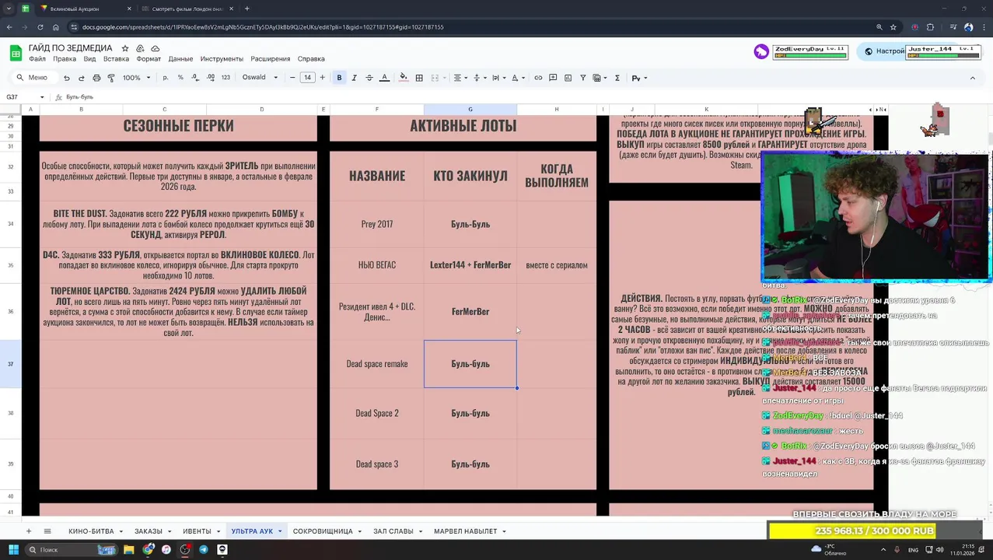Select the Prey 2017 cell

[x=377, y=224]
